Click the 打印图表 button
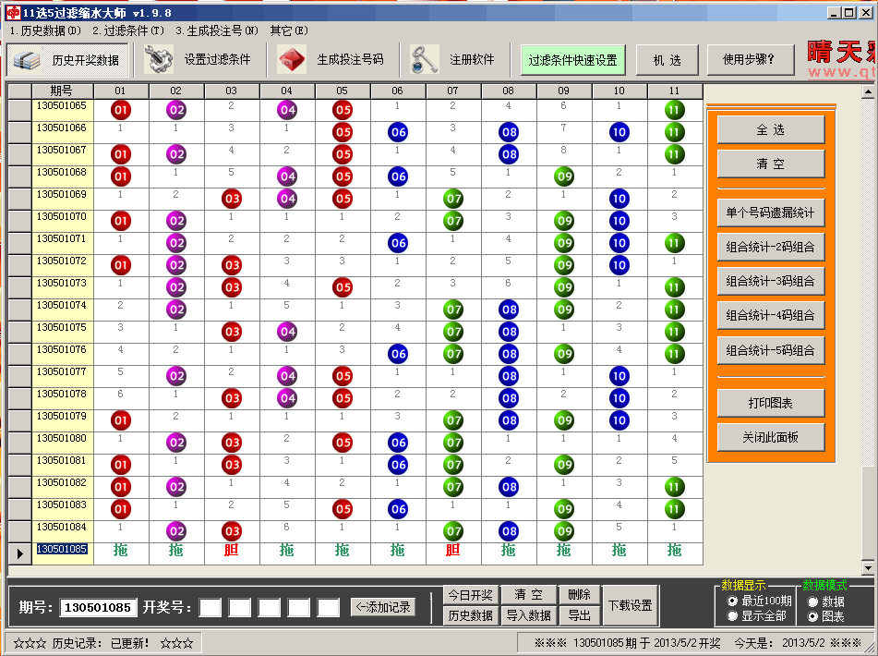Screen dimensions: 878x656 tap(771, 404)
